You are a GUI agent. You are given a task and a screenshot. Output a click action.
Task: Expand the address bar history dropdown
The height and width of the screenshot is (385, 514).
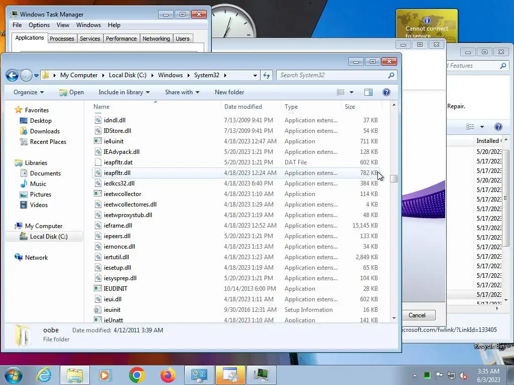click(x=255, y=75)
